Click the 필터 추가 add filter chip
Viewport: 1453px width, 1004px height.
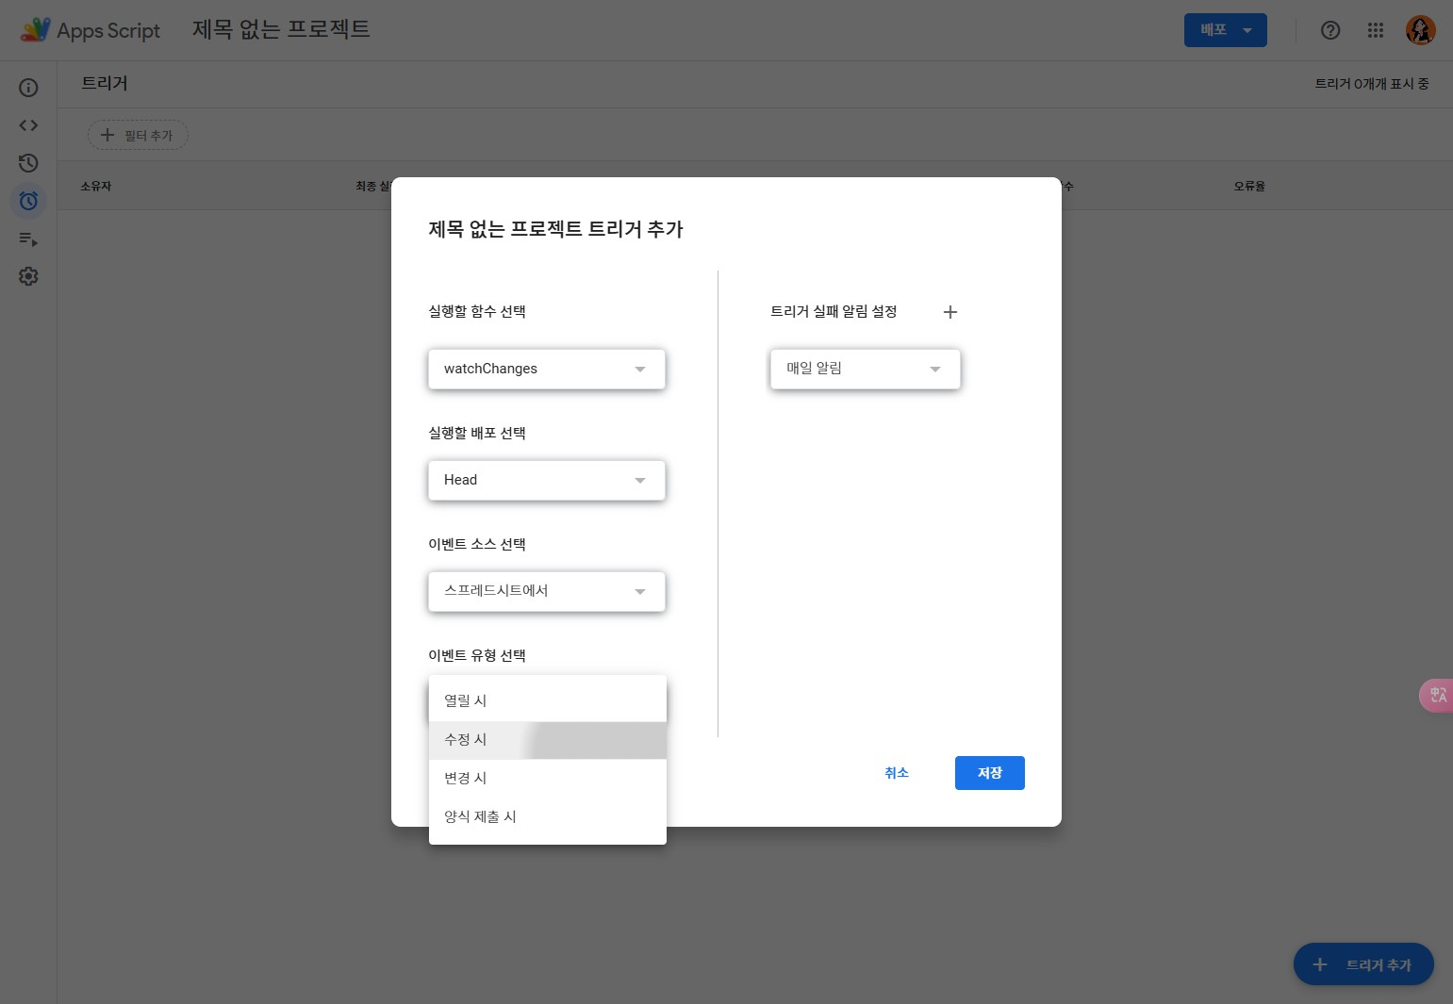point(138,136)
